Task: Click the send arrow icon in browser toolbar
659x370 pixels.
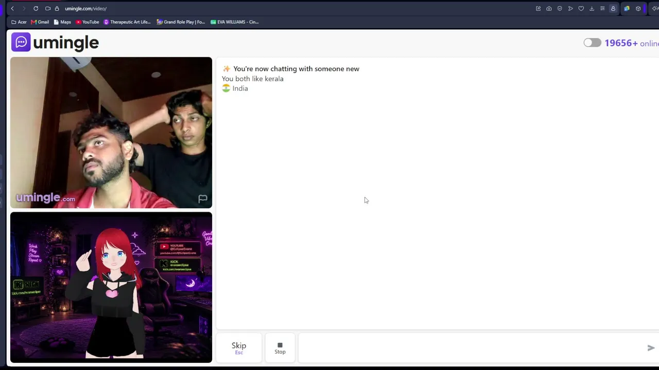Action: tap(570, 9)
